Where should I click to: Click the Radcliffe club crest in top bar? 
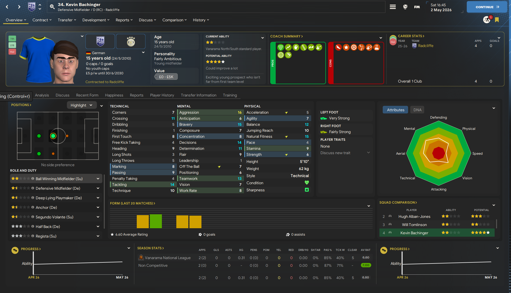32,7
